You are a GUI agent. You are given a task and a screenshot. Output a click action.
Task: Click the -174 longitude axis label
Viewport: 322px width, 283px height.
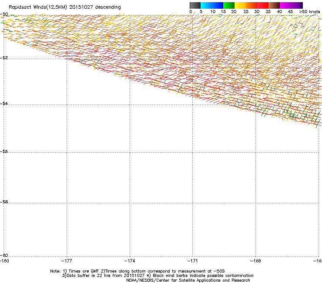pos(130,261)
